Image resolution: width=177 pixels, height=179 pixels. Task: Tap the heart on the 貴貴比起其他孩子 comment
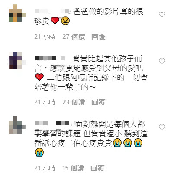(x=162, y=61)
